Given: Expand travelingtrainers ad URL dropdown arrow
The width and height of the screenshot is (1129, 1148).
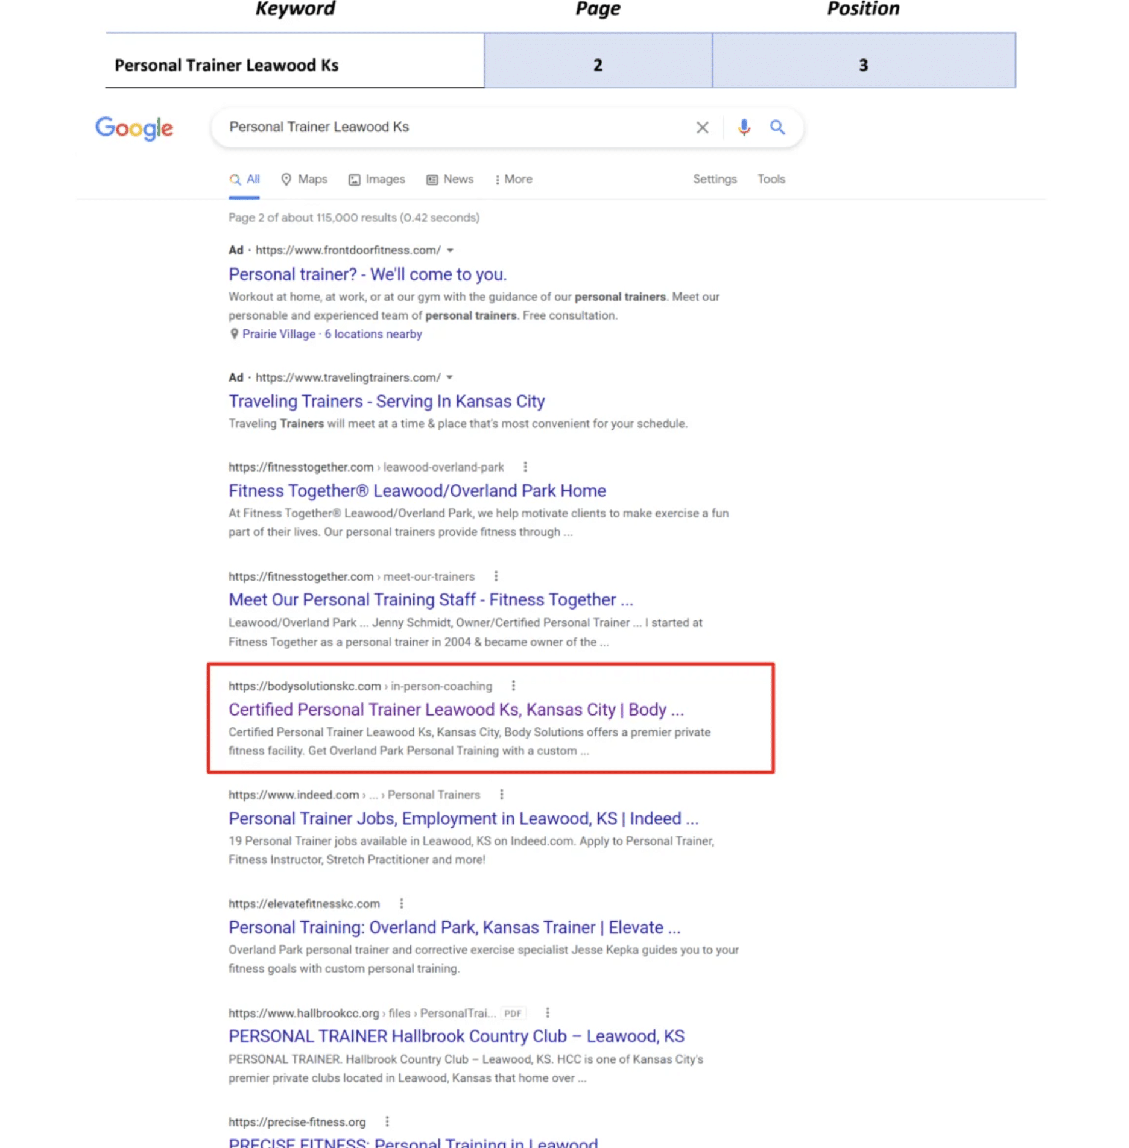Looking at the screenshot, I should (449, 377).
